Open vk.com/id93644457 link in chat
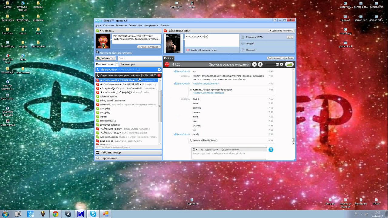Image resolution: width=388 pixels, height=218 pixels. 206,84
